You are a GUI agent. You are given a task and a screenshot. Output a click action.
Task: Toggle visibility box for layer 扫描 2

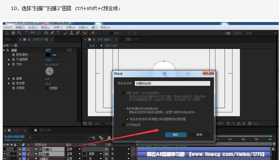[x=4, y=149]
